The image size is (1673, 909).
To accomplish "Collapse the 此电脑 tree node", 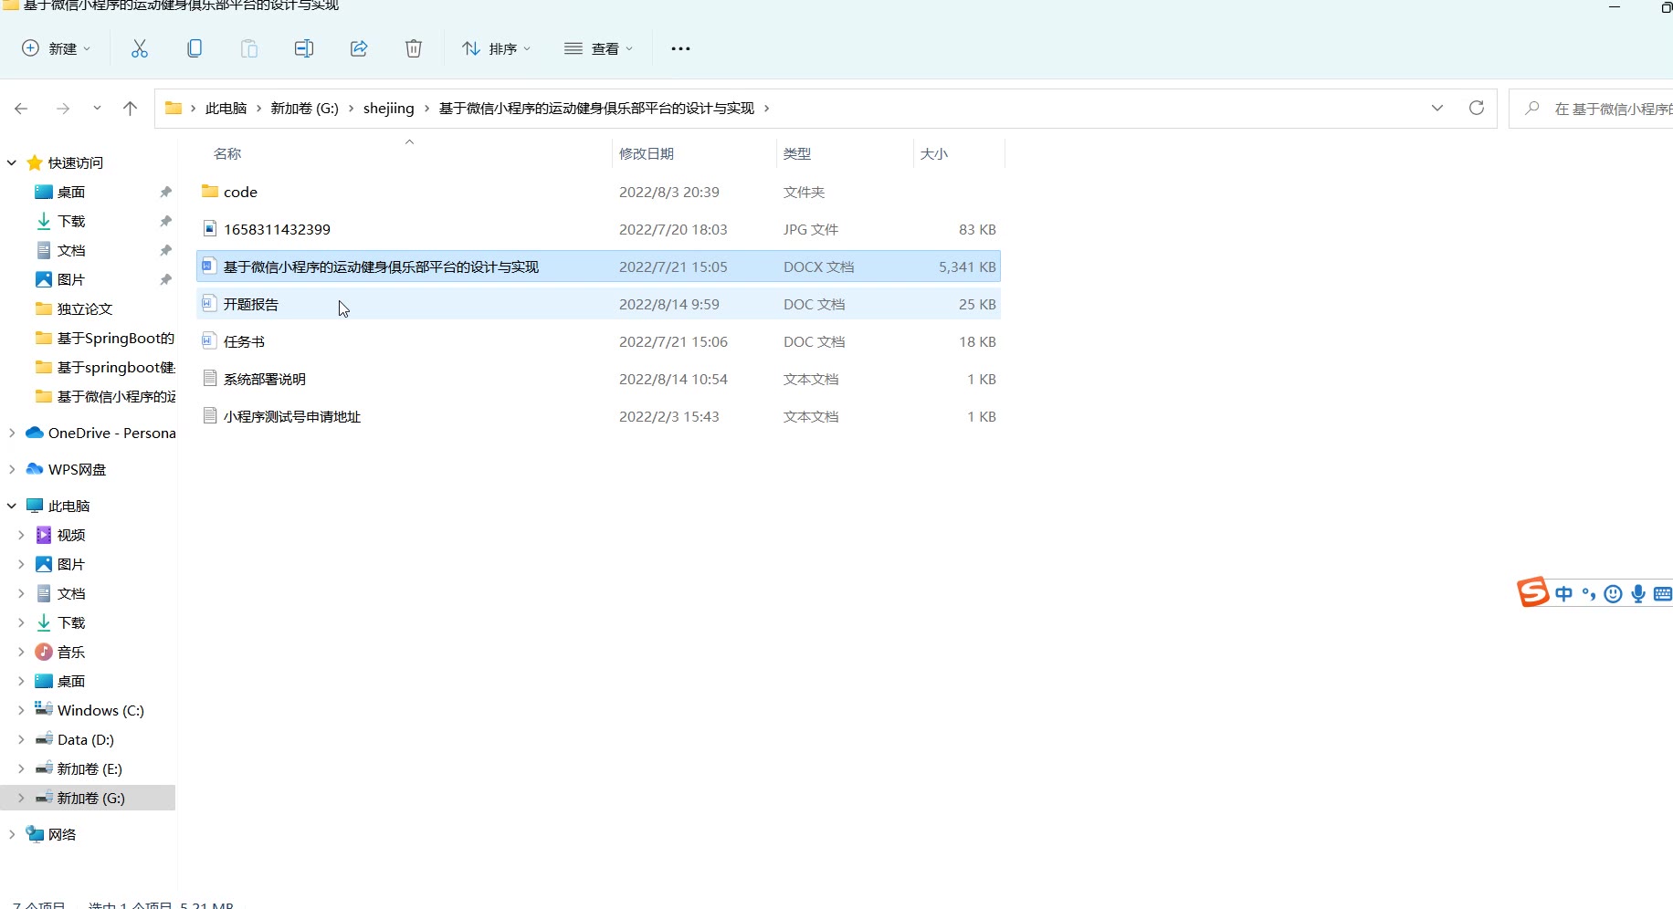I will 12,507.
